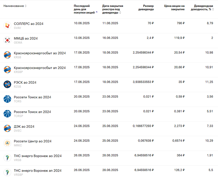Sort by Дата закрытия реестра column

click(x=112, y=9)
